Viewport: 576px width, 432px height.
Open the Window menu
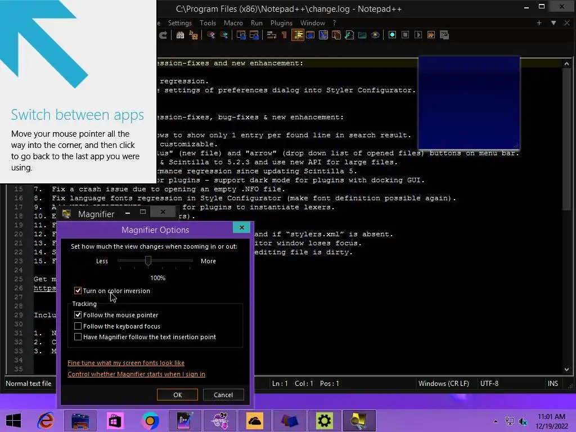click(x=313, y=22)
